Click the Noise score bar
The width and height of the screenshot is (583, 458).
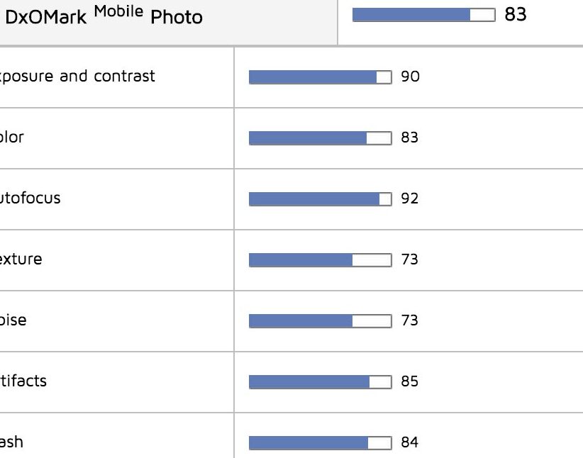pyautogui.click(x=320, y=321)
